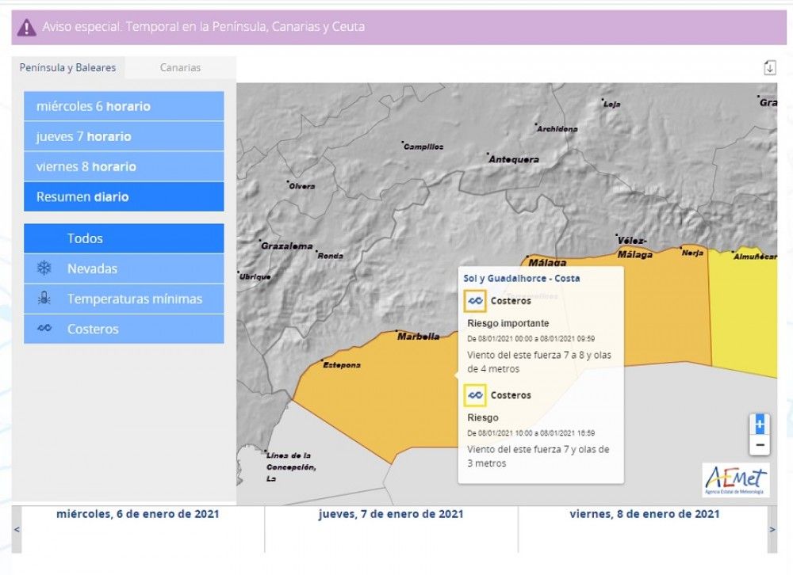Click the Riesgo importante text in popup

508,323
